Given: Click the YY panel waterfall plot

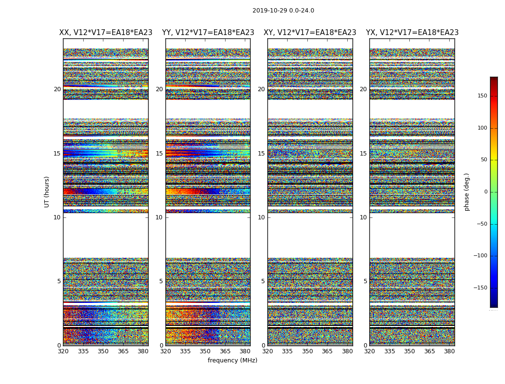Looking at the screenshot, I should pyautogui.click(x=208, y=192).
